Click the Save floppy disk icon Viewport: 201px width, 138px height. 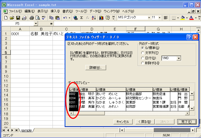click(18, 18)
